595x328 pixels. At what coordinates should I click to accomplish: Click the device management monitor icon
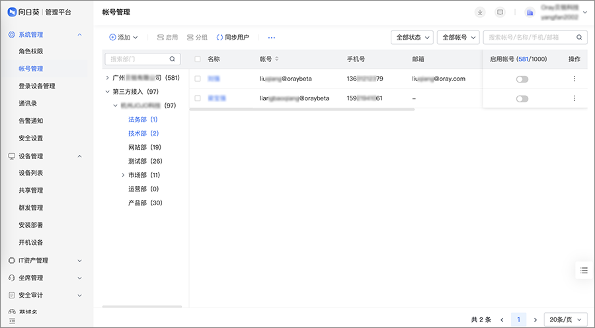tap(12, 156)
